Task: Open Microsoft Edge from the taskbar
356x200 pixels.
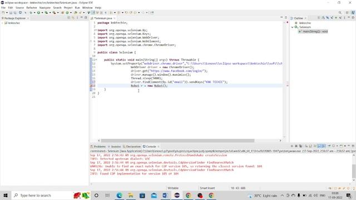Action: 119,195
